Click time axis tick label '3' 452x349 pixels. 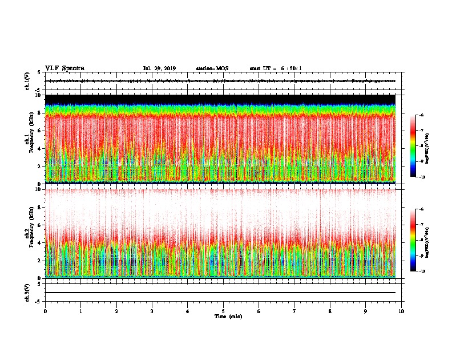coord(152,311)
